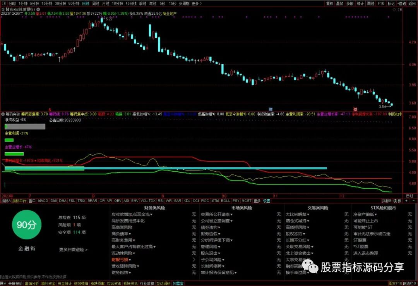Screen dimensions: 418x286
Task: Switch to 盘面分析 bottom tab
Action: 32,284
